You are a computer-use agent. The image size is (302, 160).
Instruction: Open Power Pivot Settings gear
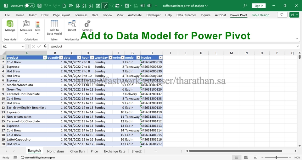(87, 24)
